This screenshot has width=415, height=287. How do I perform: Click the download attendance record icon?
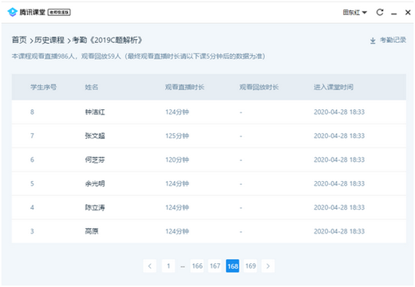[x=373, y=41]
